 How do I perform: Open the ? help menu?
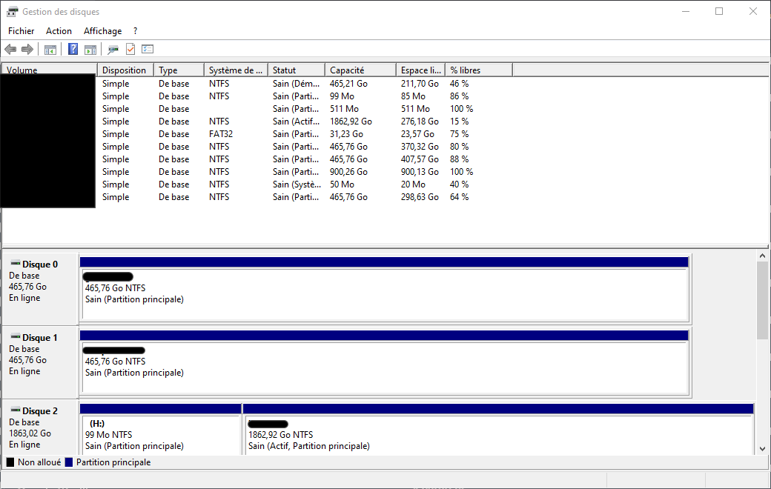tap(136, 31)
